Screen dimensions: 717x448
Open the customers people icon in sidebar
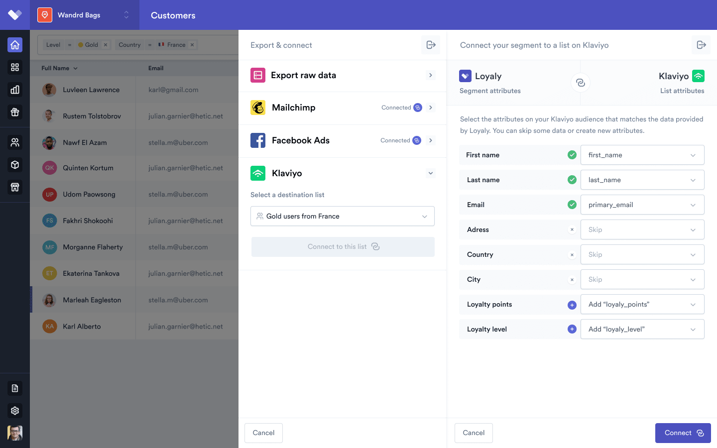coord(15,142)
